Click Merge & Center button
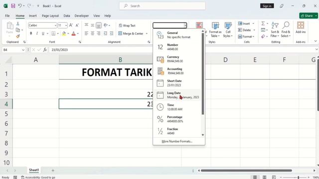Viewport: 319px width, 179px height. pos(131,33)
